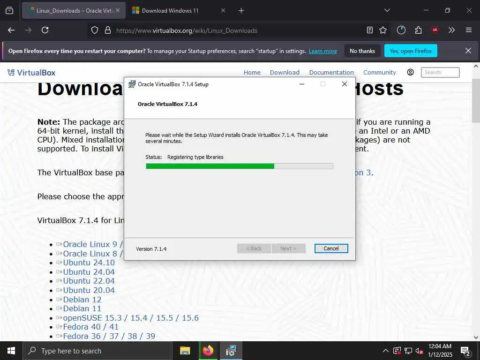Viewport: 480px width, 360px height.
Task: Close the Download Windows 11 tab
Action: (223, 11)
